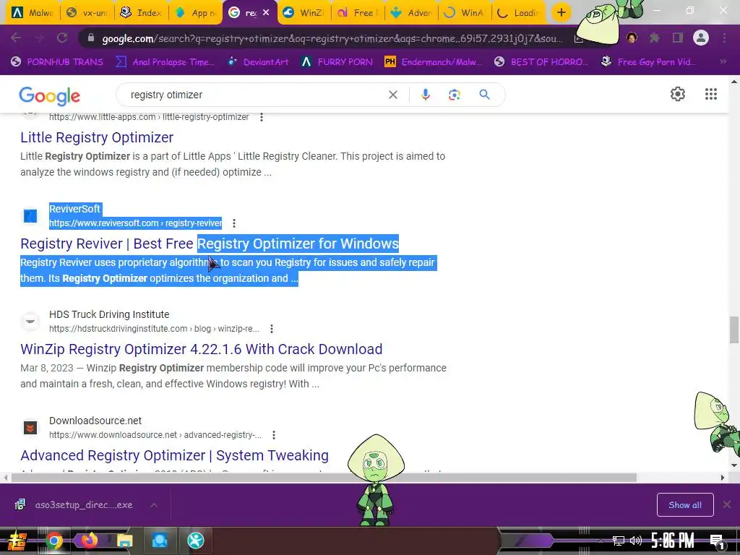Open Windows Start menu
Screen dimensions: 740x555
coord(17,541)
